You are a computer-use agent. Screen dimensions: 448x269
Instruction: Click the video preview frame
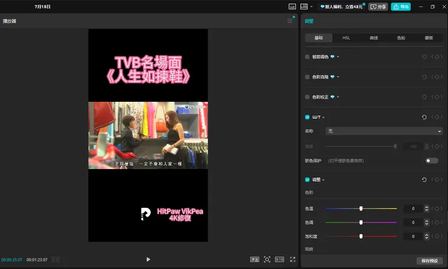(148, 135)
